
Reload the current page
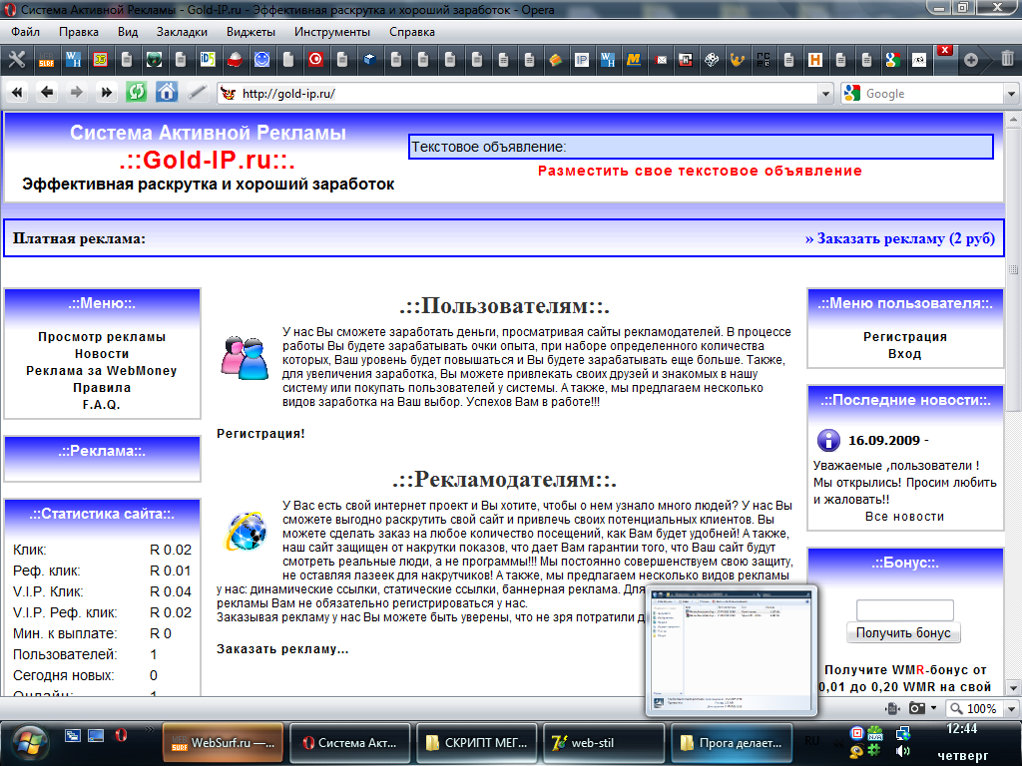tap(136, 93)
